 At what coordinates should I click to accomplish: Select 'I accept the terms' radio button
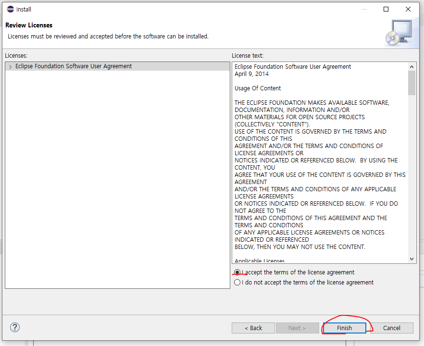[237, 272]
